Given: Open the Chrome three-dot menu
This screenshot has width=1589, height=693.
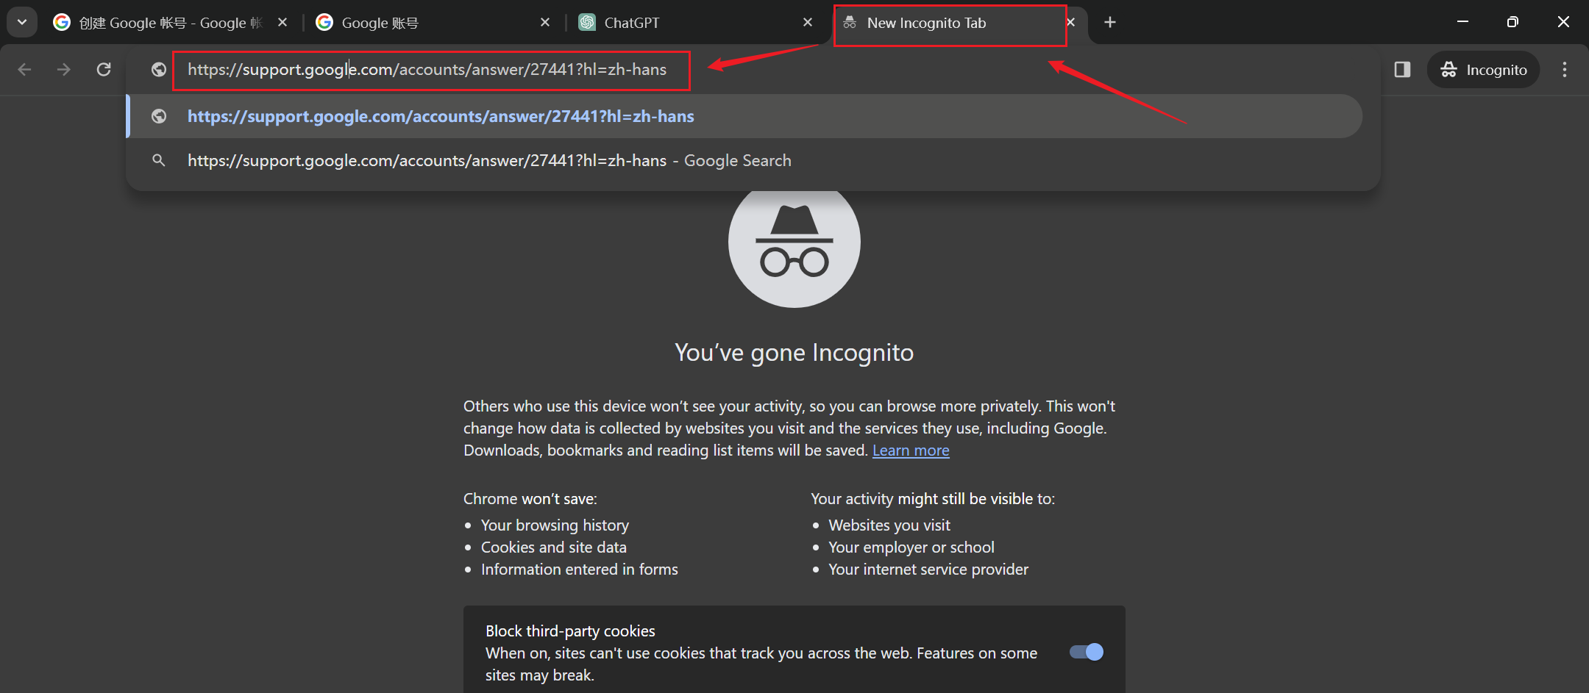Looking at the screenshot, I should (x=1565, y=69).
